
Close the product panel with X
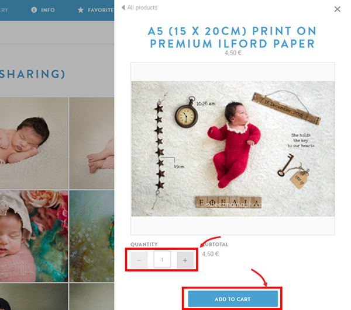(x=337, y=9)
